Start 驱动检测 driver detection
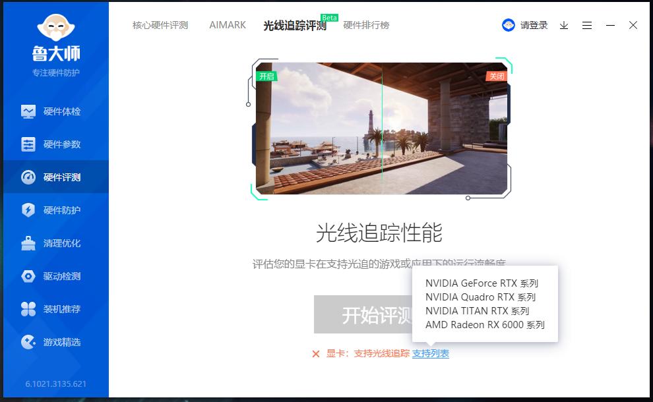Viewport: 653px width, 402px height. pyautogui.click(x=55, y=275)
